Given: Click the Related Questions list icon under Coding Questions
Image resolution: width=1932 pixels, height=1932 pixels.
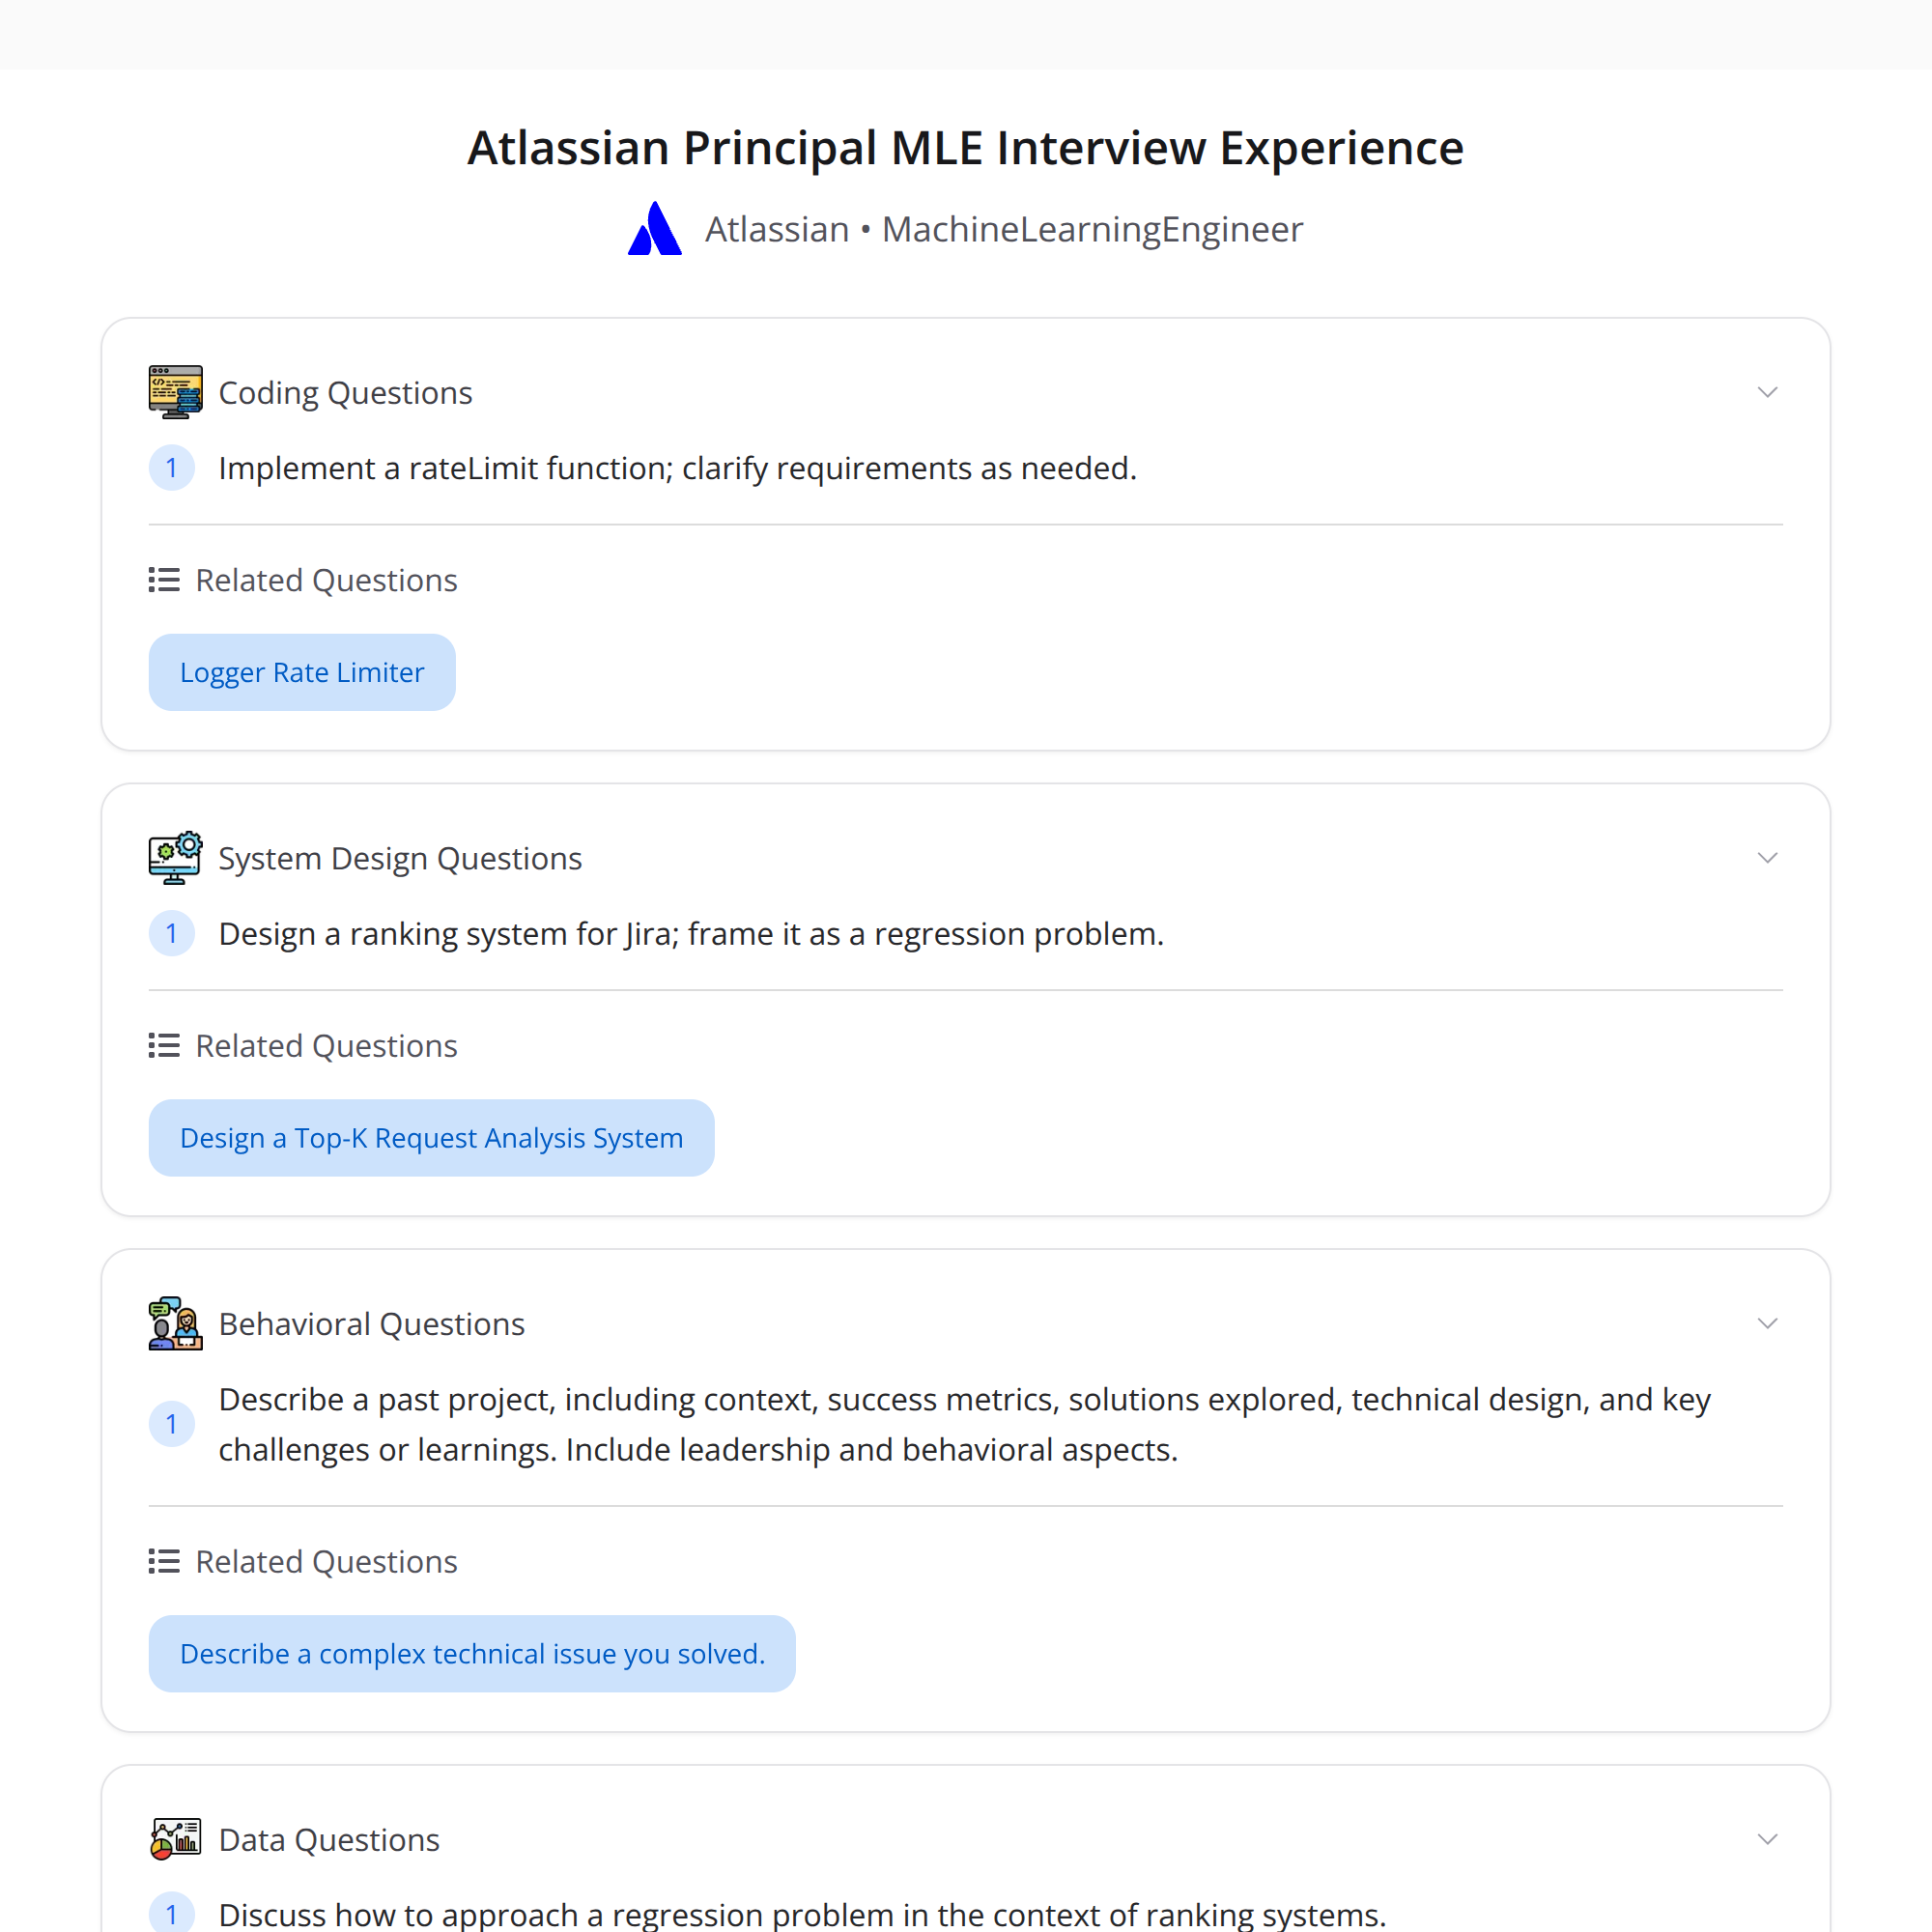Looking at the screenshot, I should point(163,580).
